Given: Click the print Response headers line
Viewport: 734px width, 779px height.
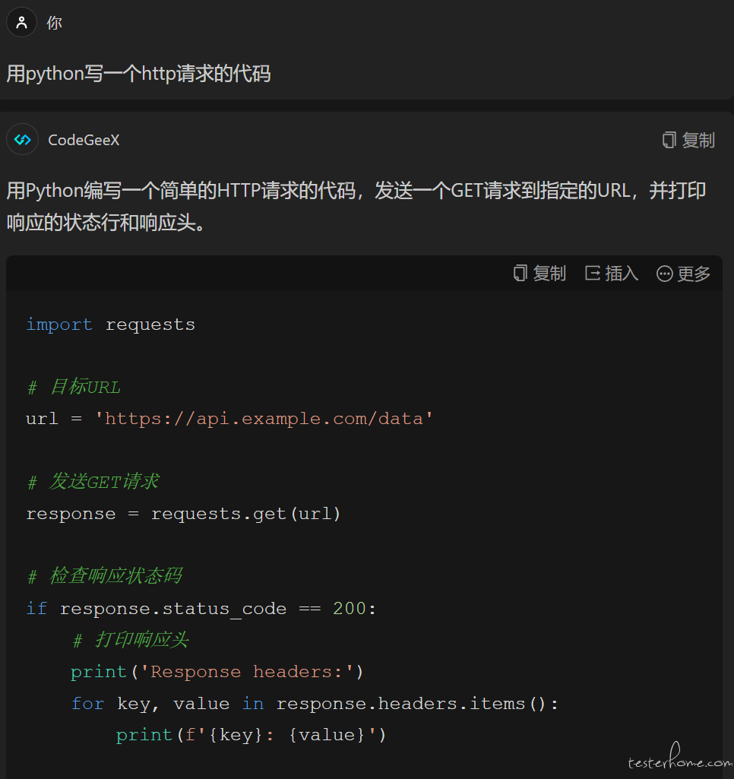Looking at the screenshot, I should [217, 672].
